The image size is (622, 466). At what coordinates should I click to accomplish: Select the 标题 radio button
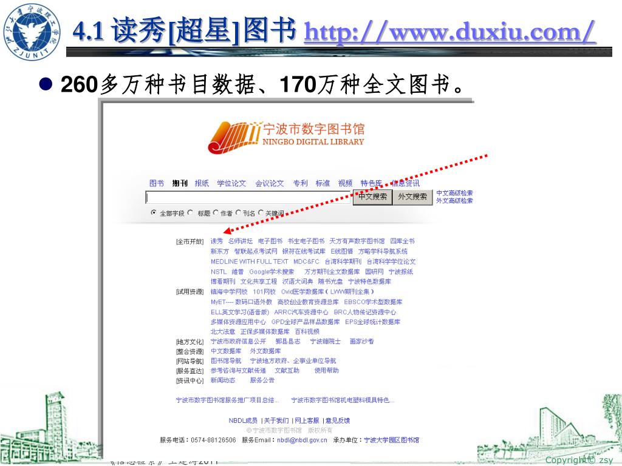pos(190,212)
